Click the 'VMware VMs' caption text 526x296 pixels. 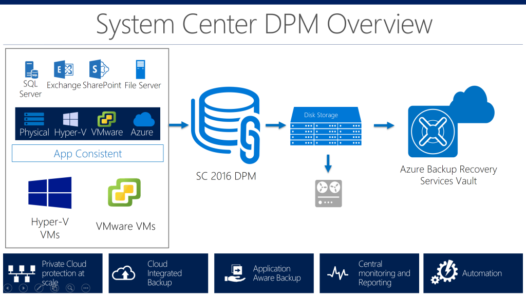point(126,226)
